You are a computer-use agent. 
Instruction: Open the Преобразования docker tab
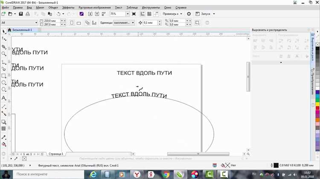[x=312, y=82]
